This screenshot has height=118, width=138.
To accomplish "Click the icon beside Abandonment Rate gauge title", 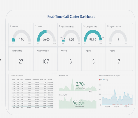I will [59, 26].
